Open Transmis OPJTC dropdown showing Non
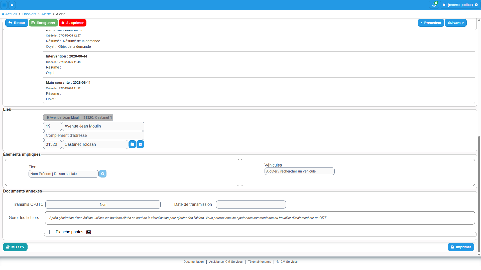Viewport: 481px width, 270px height. [103, 204]
